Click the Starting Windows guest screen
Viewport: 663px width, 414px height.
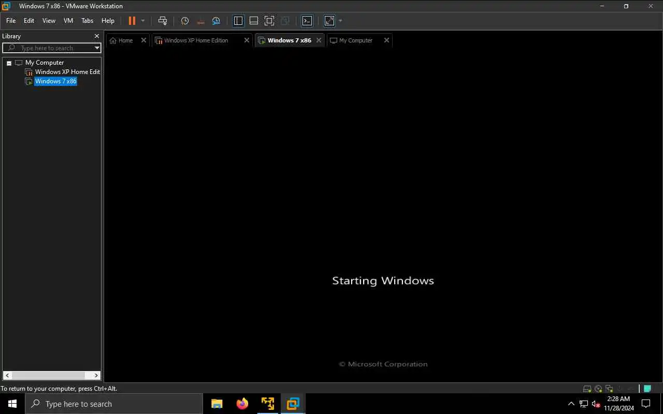point(383,215)
